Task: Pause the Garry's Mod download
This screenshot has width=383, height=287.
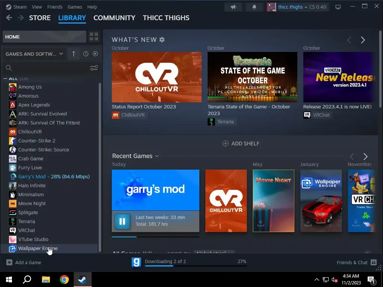Action: (x=122, y=221)
